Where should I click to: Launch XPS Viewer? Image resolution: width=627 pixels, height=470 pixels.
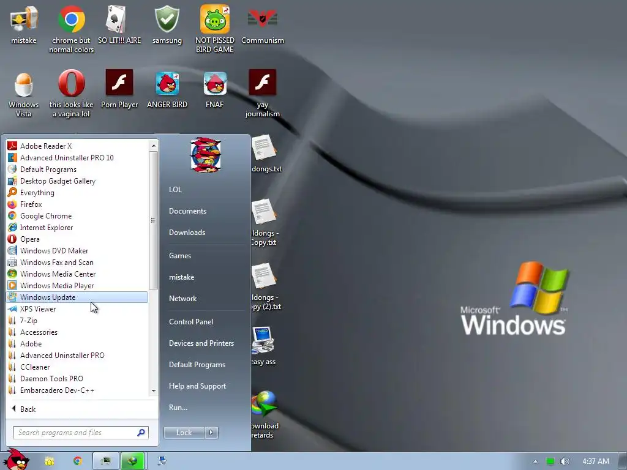pos(77,308)
